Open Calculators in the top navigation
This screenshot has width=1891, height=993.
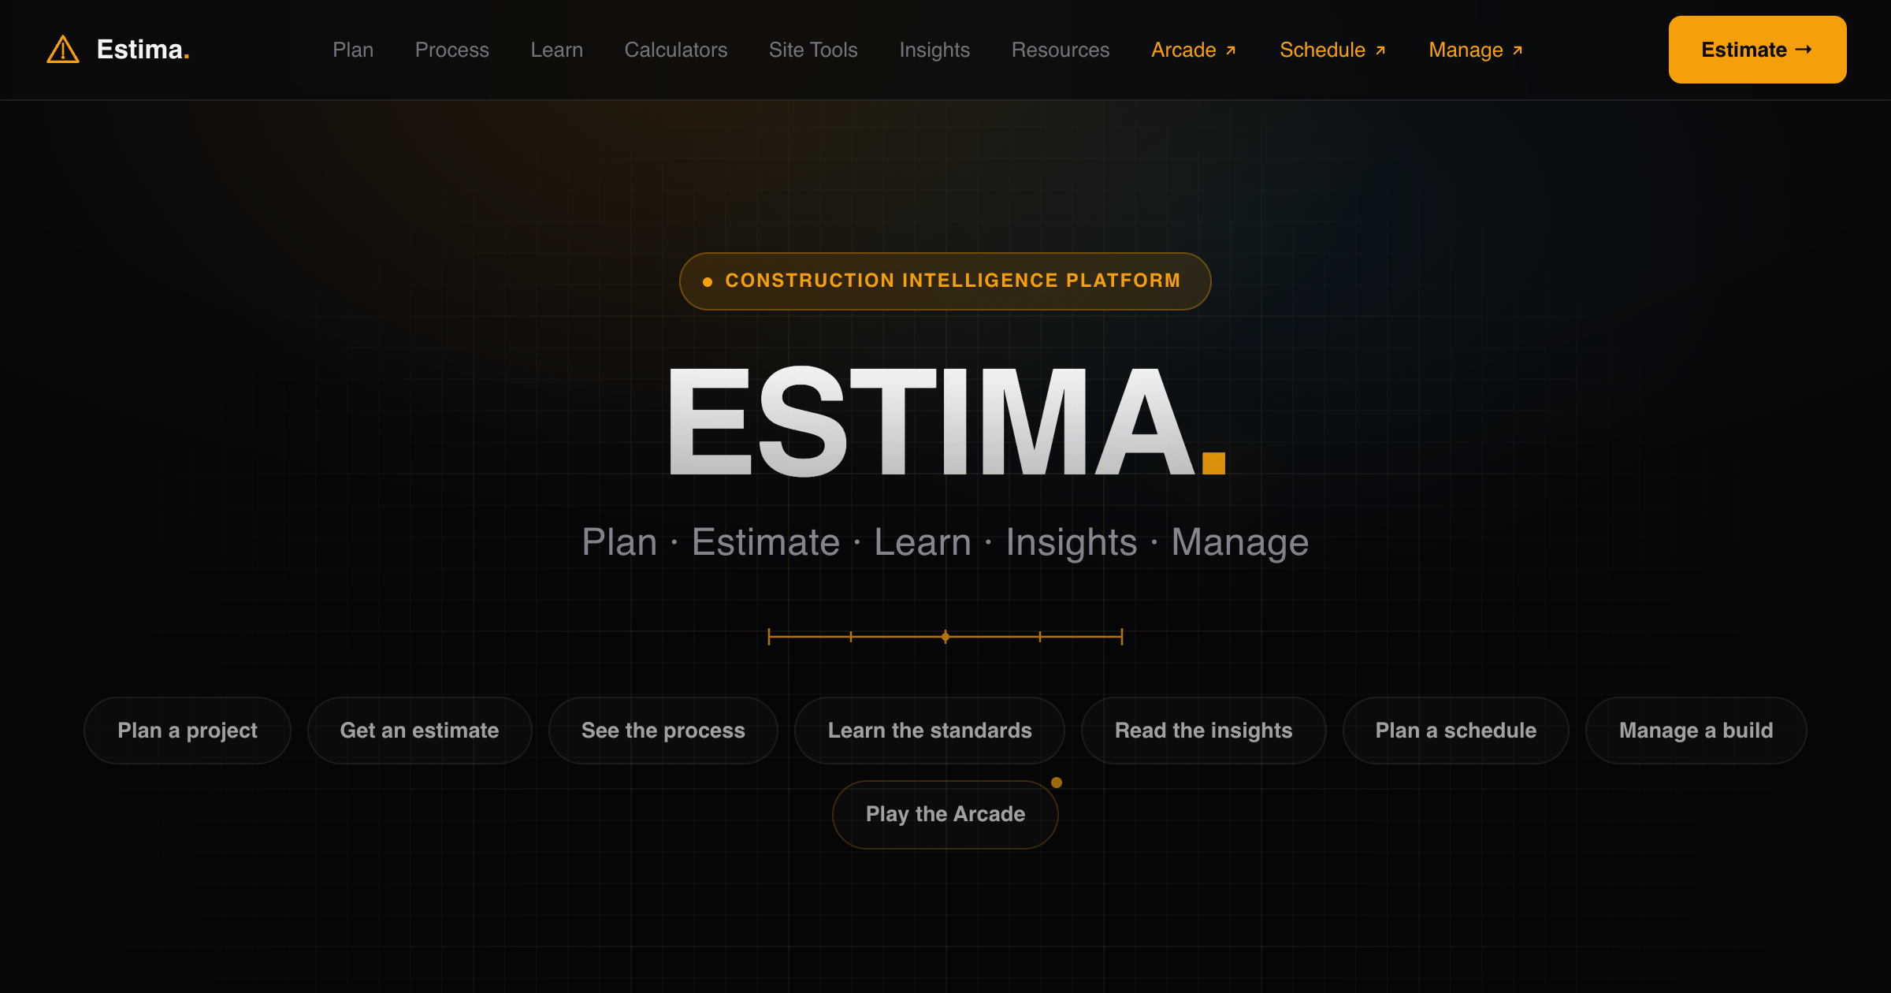pyautogui.click(x=676, y=50)
